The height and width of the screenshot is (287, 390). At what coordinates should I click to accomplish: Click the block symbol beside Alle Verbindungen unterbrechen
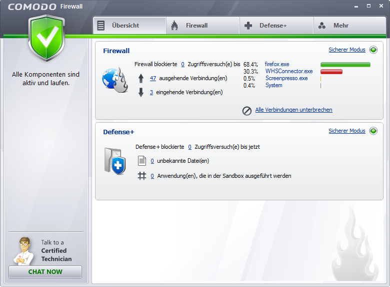(247, 111)
